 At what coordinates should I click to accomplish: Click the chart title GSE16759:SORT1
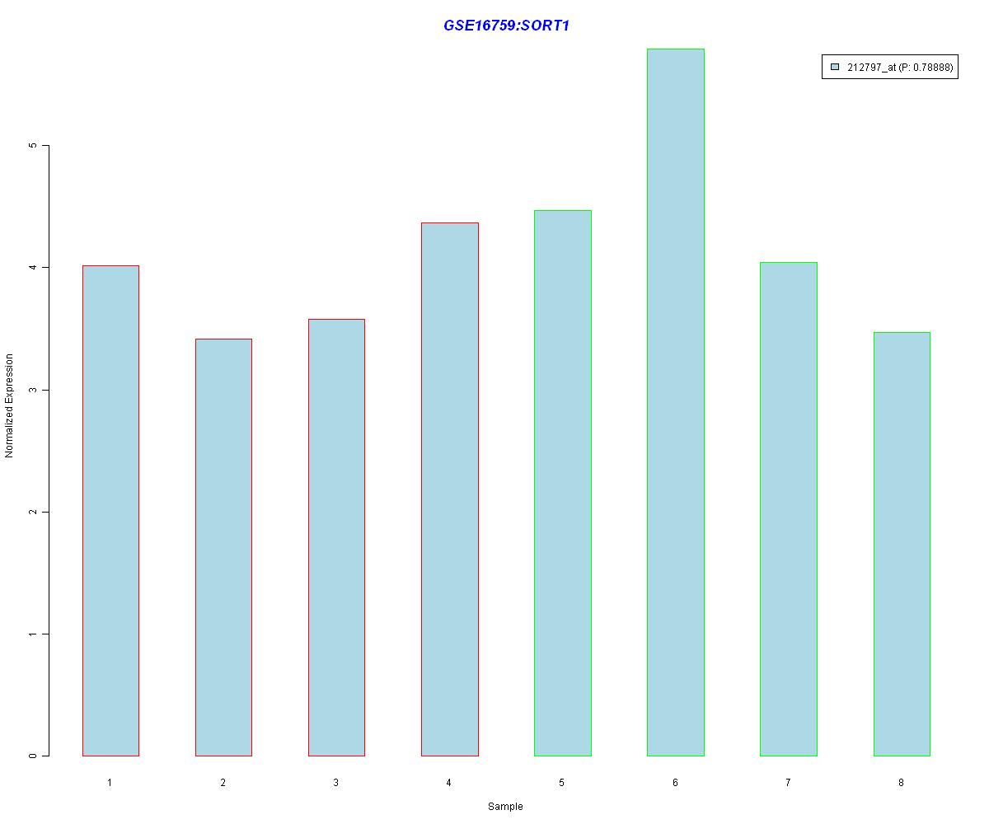coord(506,26)
